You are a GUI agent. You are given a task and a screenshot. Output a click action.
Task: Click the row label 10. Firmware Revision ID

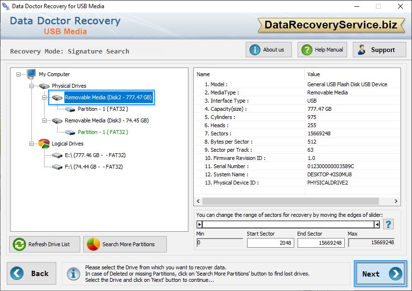235,159
